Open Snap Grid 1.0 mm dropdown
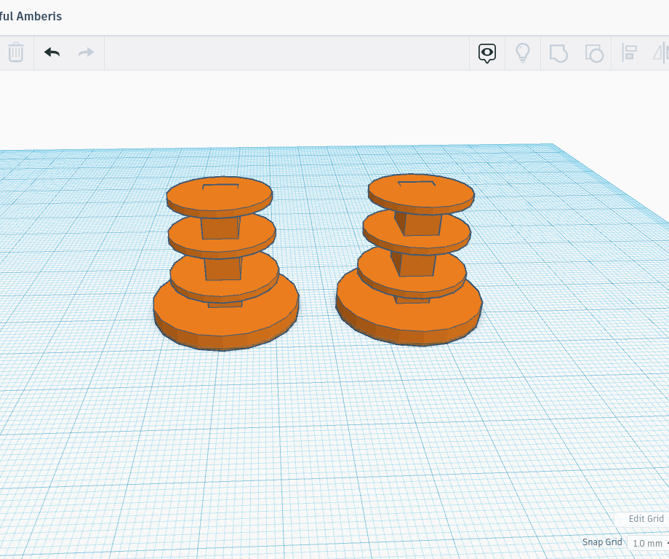669x559 pixels. pyautogui.click(x=648, y=543)
